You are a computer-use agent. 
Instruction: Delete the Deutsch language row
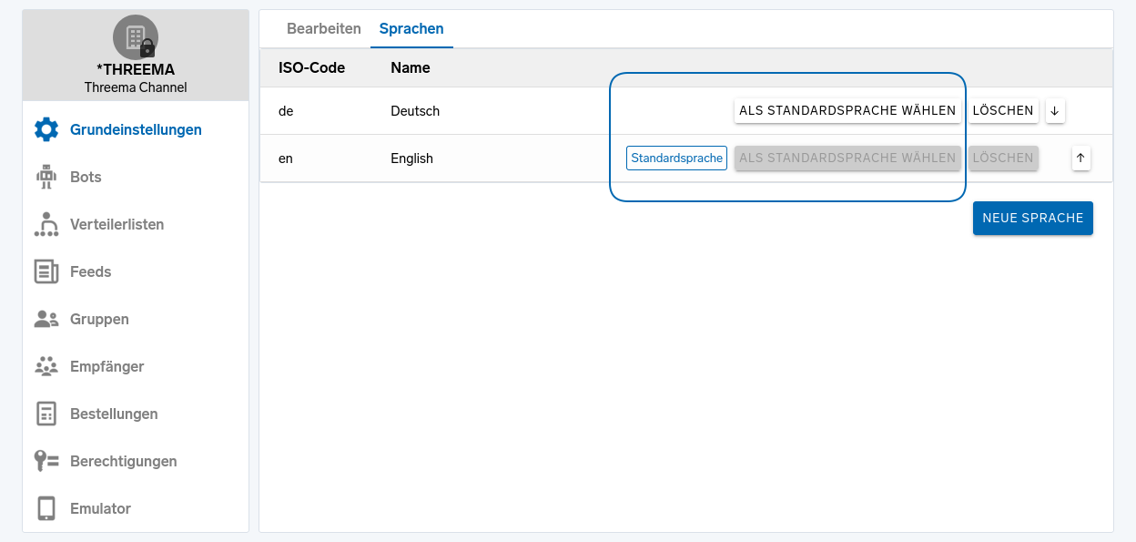pos(1003,110)
